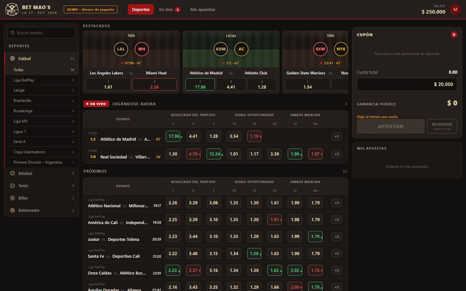Image resolution: width=466 pixels, height=291 pixels.
Task: Select the Billar sport icon
Action: (x=12, y=198)
